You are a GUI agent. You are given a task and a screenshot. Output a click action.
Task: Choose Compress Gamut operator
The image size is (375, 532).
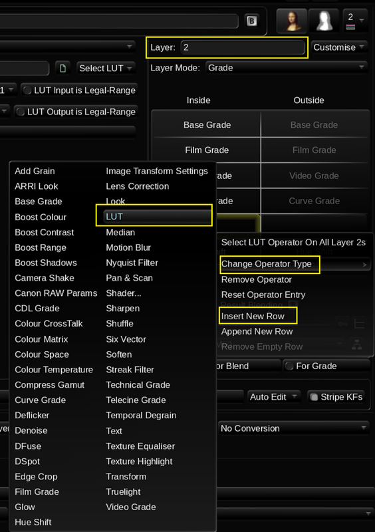point(50,385)
